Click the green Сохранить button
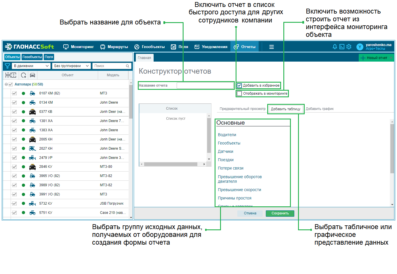 click(280, 213)
